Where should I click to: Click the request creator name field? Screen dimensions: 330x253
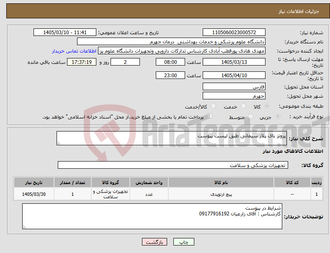pyautogui.click(x=182, y=51)
